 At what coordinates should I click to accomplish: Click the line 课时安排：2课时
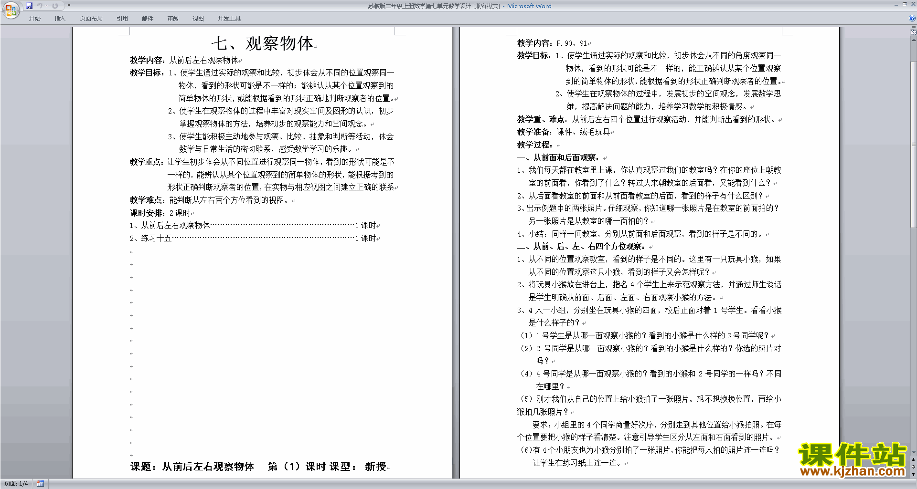[x=161, y=213]
